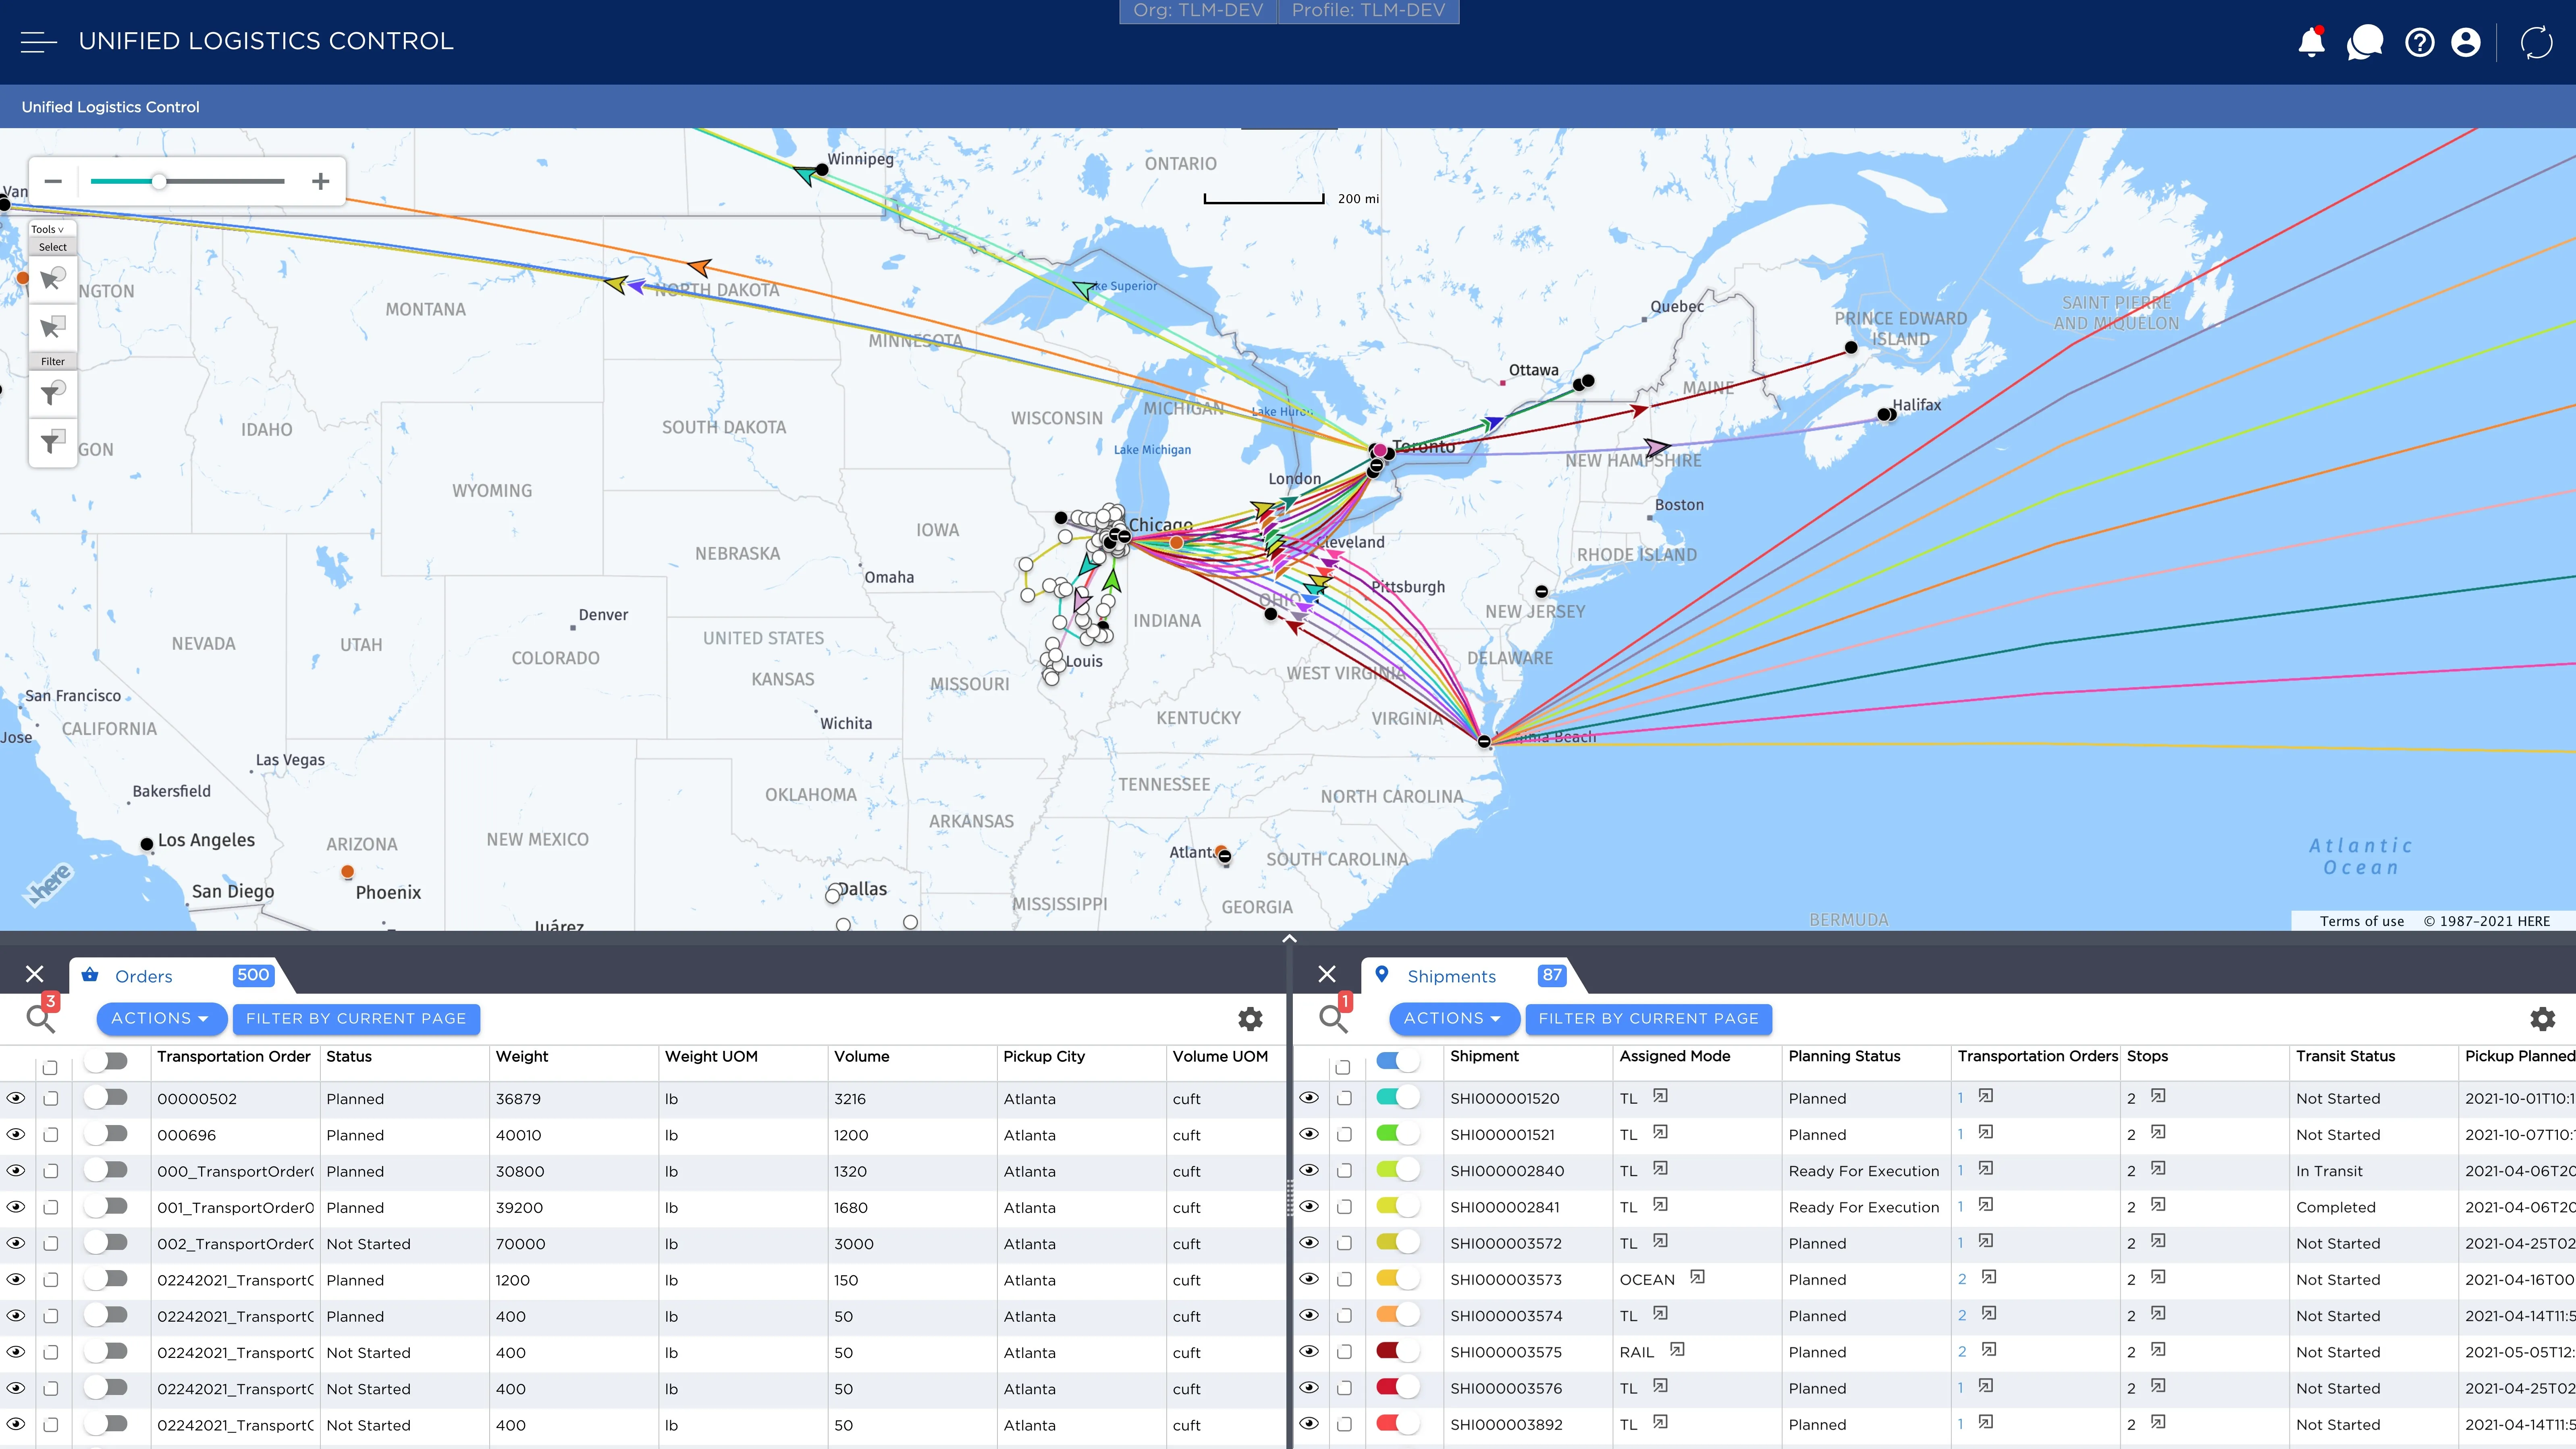Click Filter By Current Page in Orders
The height and width of the screenshot is (1449, 2576).
click(x=356, y=1018)
